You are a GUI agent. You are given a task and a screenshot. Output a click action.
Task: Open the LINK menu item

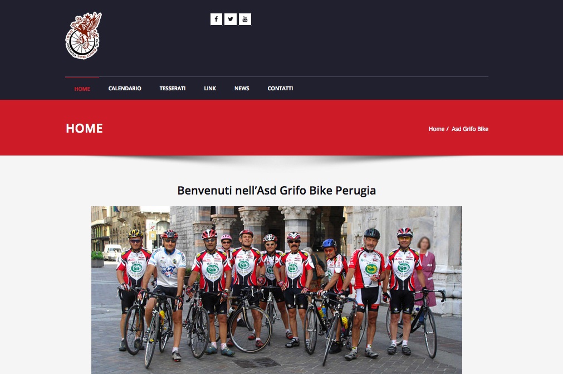click(210, 89)
